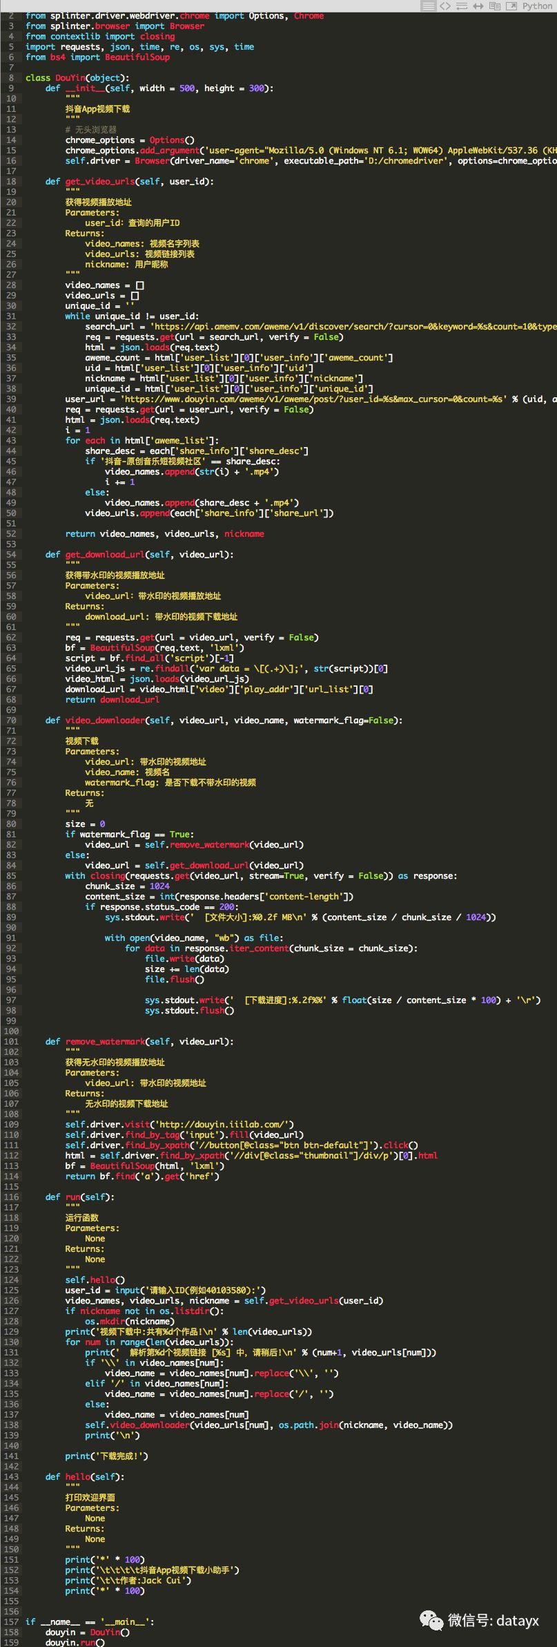Click 'user_id = input(...)' prompt line

tap(166, 1291)
